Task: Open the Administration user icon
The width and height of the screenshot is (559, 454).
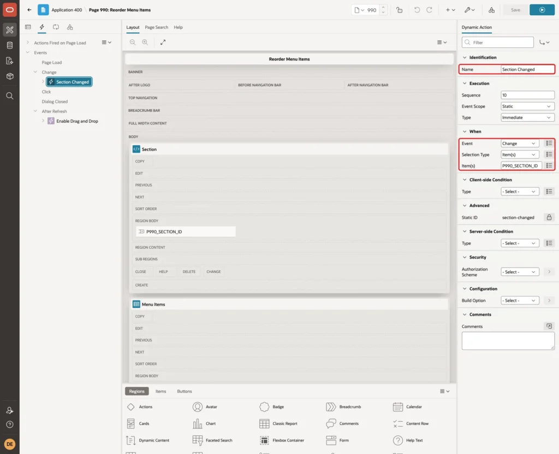Action: click(x=10, y=410)
